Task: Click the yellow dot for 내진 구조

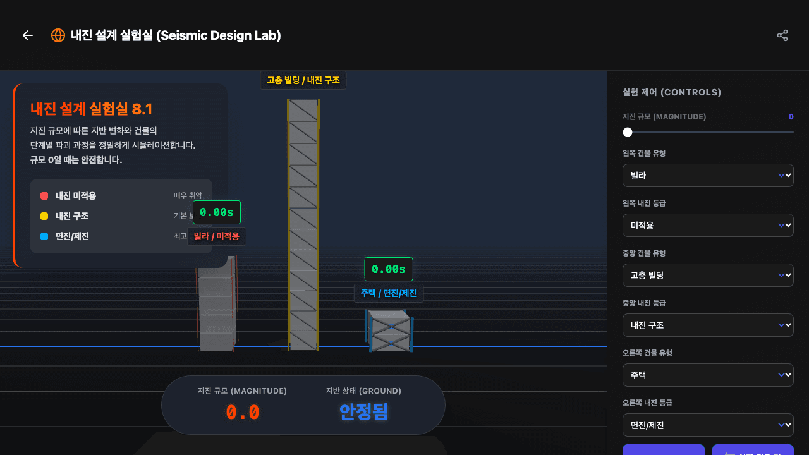Action: (x=44, y=216)
